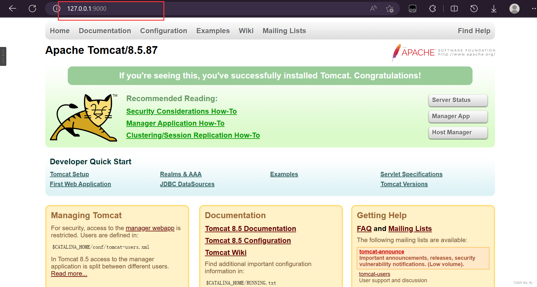This screenshot has height=287, width=537.
Task: Open the downloads arrow icon
Action: (494, 9)
